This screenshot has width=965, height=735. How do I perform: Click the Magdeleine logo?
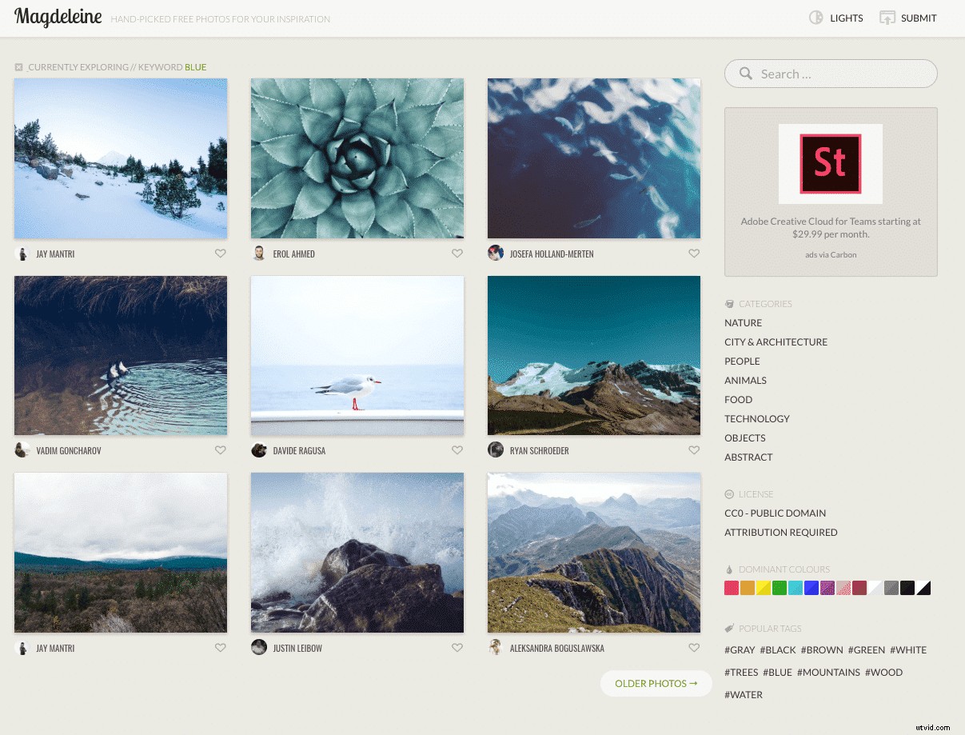(58, 18)
